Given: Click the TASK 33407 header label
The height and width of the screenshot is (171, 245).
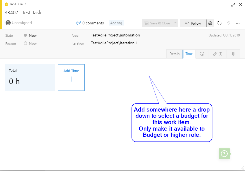Looking at the screenshot, I should coord(18,4).
